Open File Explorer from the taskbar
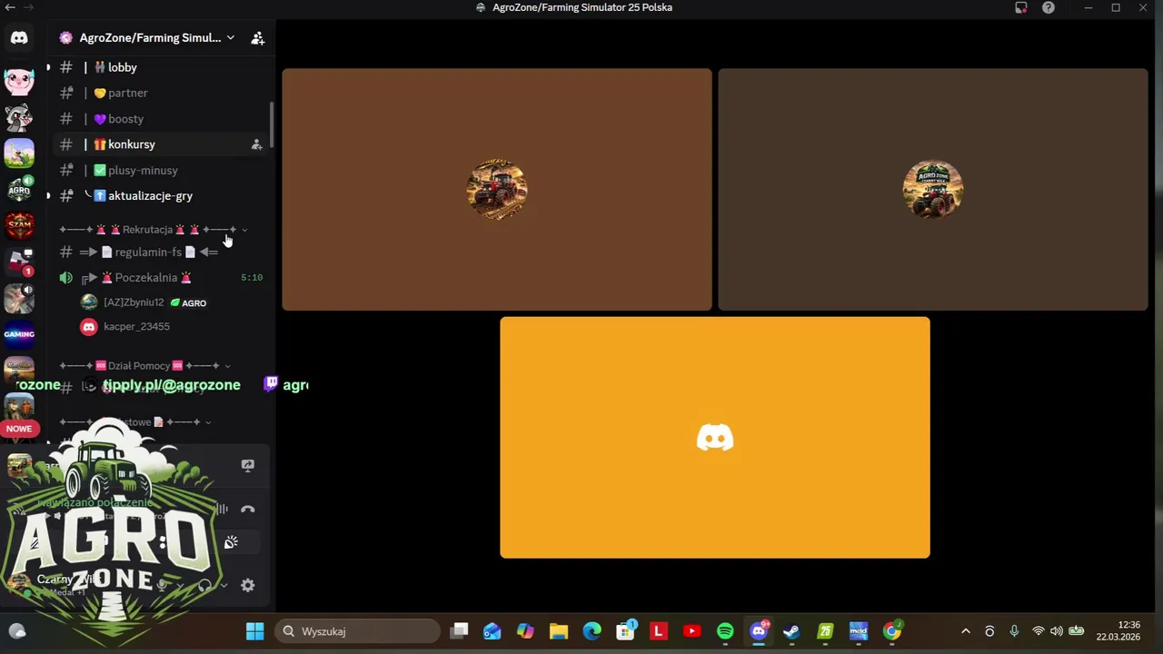 coord(558,631)
